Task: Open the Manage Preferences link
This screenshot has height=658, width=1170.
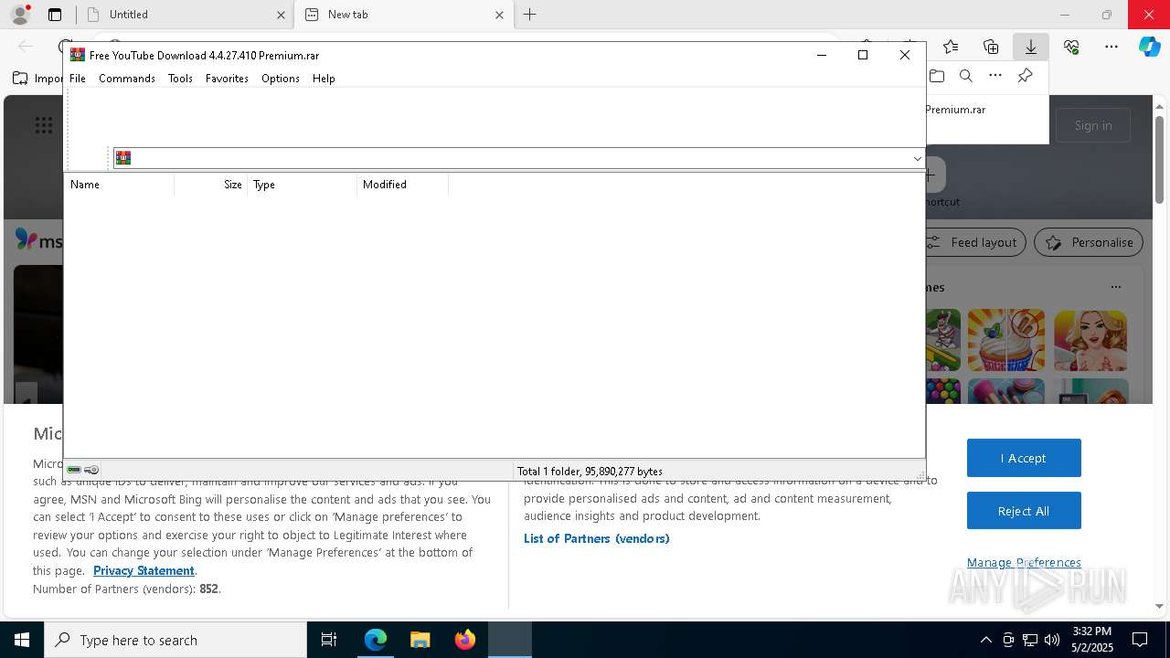Action: 1024,562
